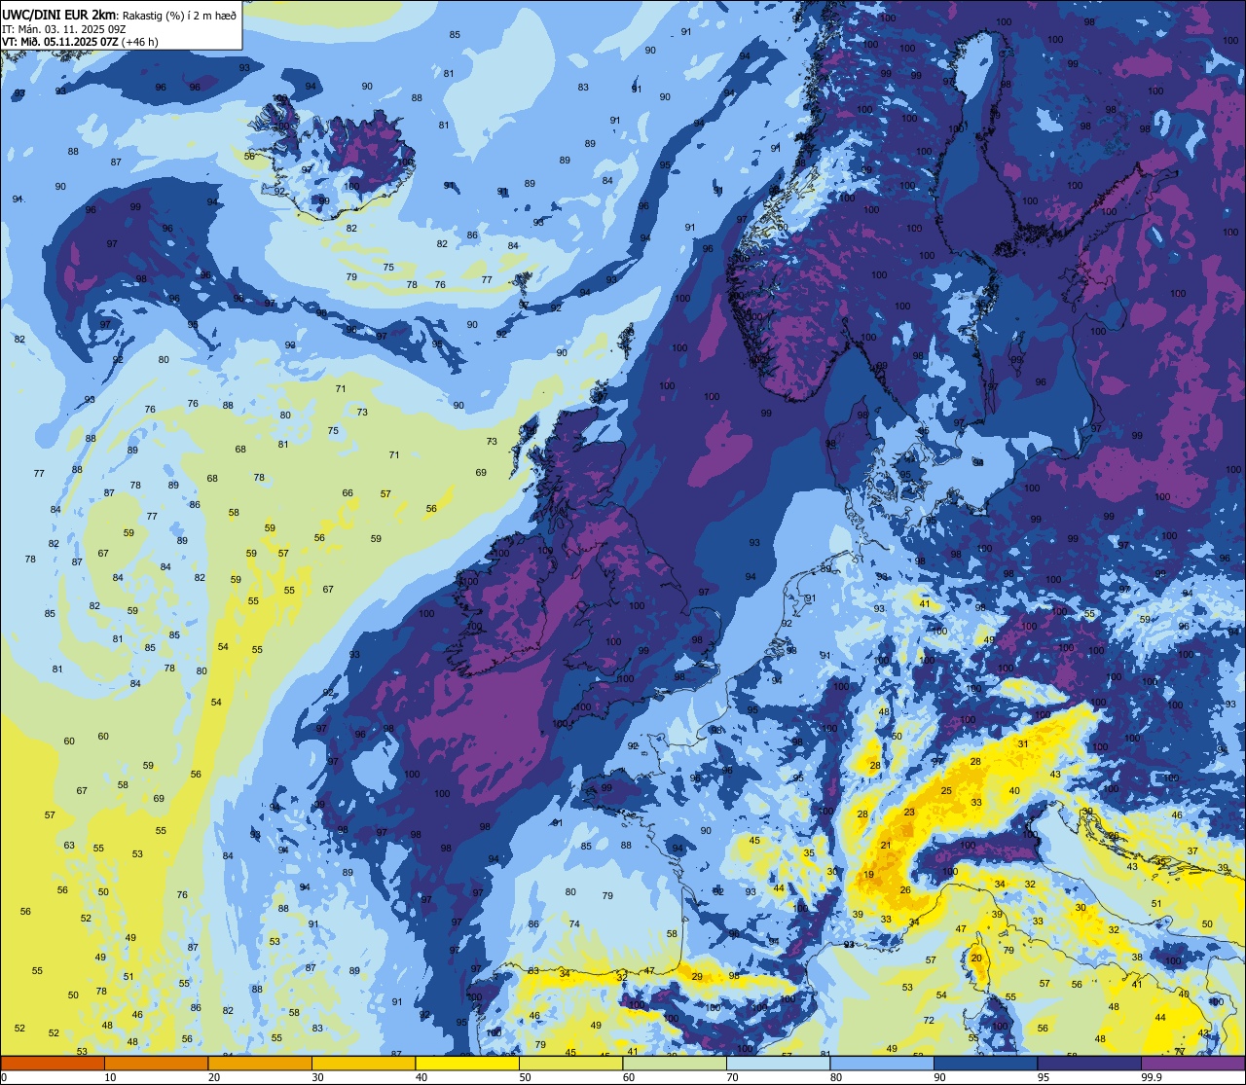Image resolution: width=1246 pixels, height=1085 pixels.
Task: Click the legend tick label '99.9'
Action: pos(1152,1077)
